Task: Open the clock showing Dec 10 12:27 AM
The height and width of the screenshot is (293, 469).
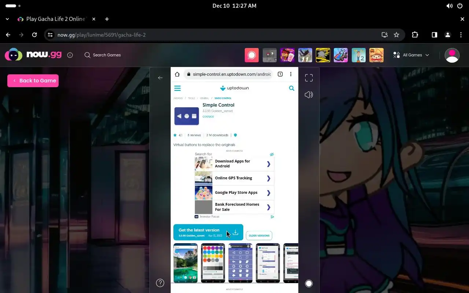Action: click(234, 6)
